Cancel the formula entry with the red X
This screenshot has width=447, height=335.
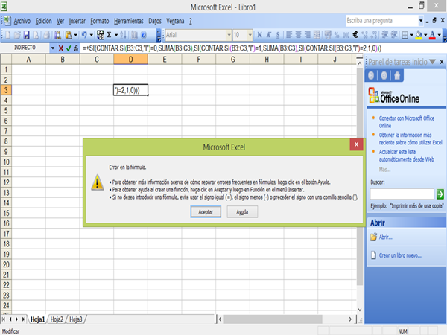[61, 48]
